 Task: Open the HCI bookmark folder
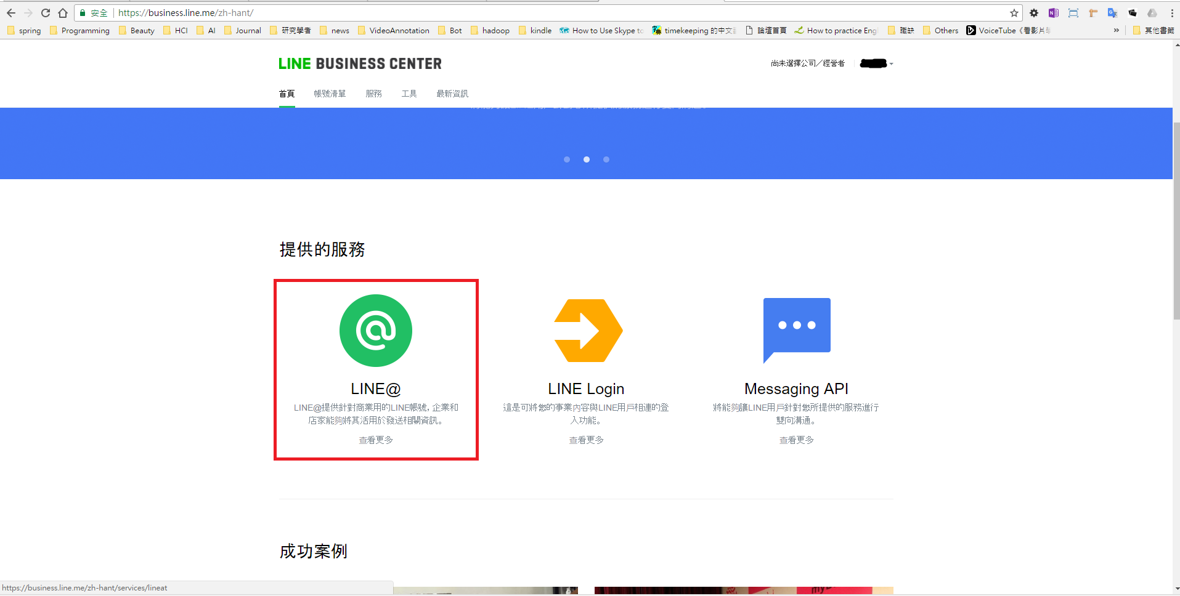coord(176,30)
